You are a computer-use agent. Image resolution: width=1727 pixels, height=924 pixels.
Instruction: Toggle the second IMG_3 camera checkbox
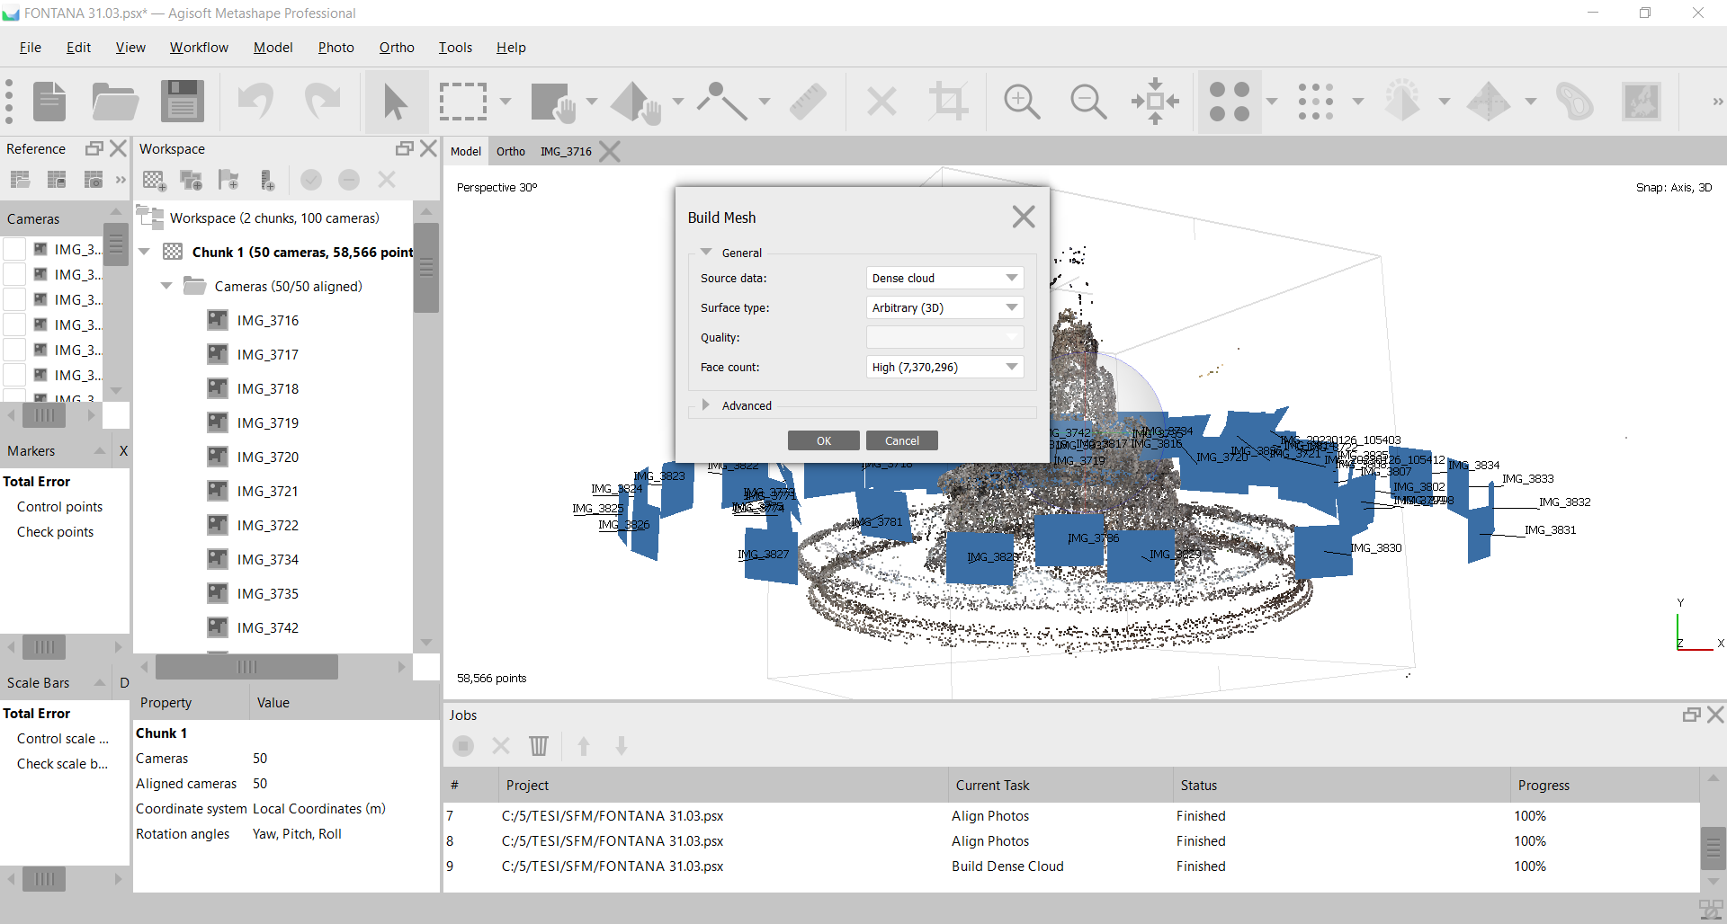tap(14, 274)
